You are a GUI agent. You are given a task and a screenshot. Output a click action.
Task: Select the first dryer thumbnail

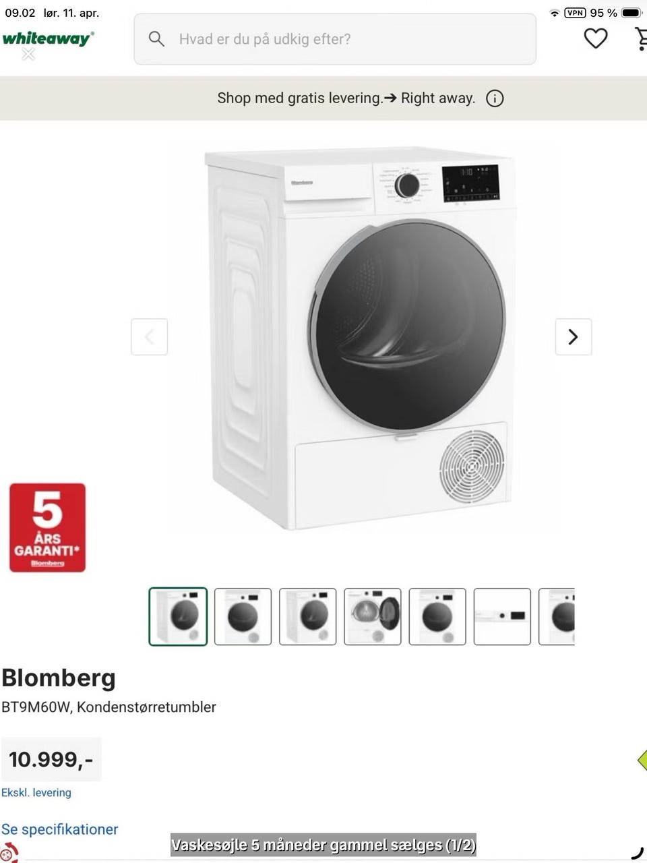click(x=178, y=617)
